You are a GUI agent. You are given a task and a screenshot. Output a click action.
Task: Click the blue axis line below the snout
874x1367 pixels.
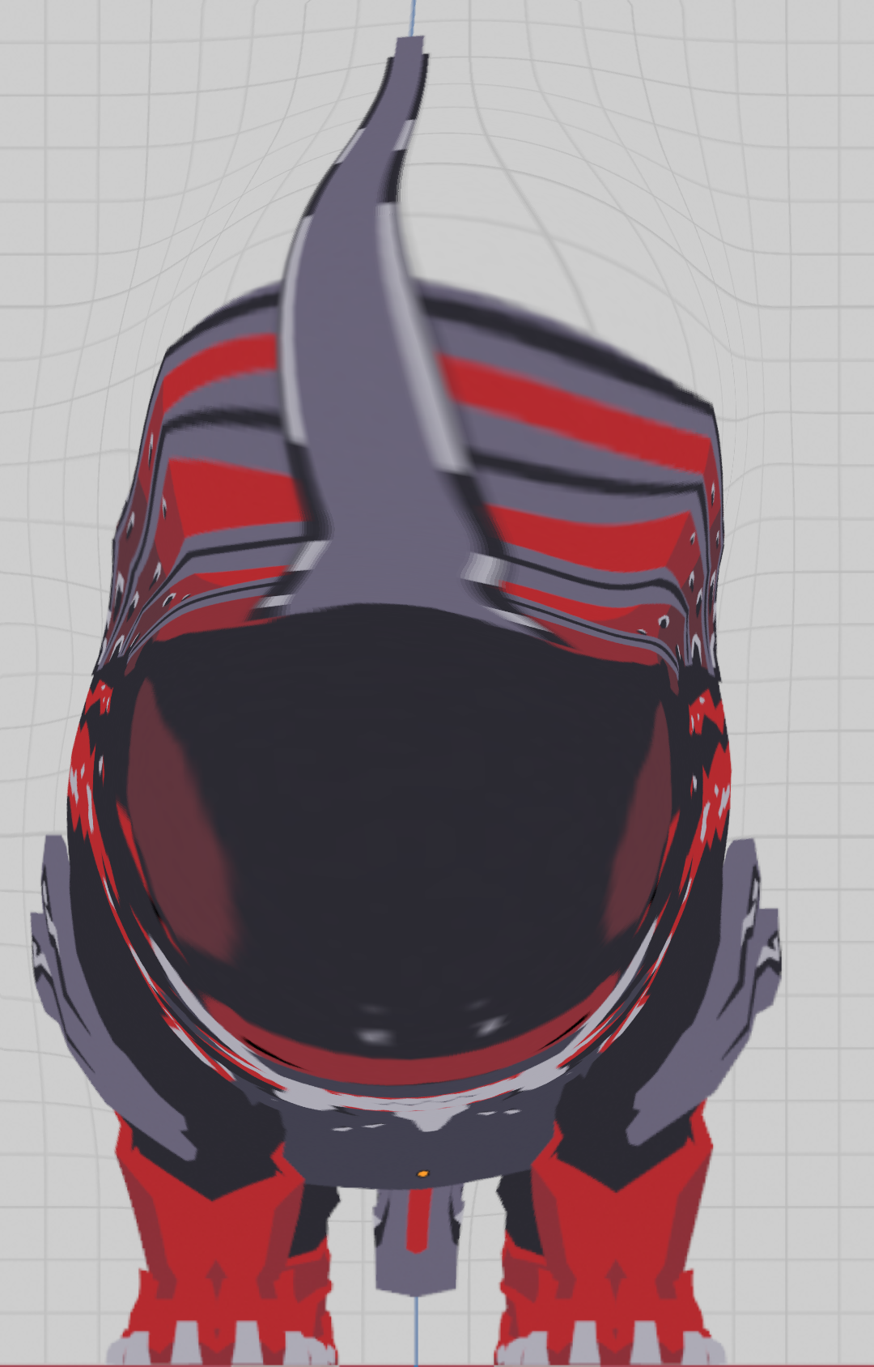416,1328
